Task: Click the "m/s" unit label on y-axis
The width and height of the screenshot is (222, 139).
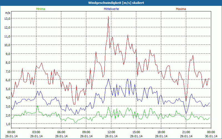Action: 7,13
